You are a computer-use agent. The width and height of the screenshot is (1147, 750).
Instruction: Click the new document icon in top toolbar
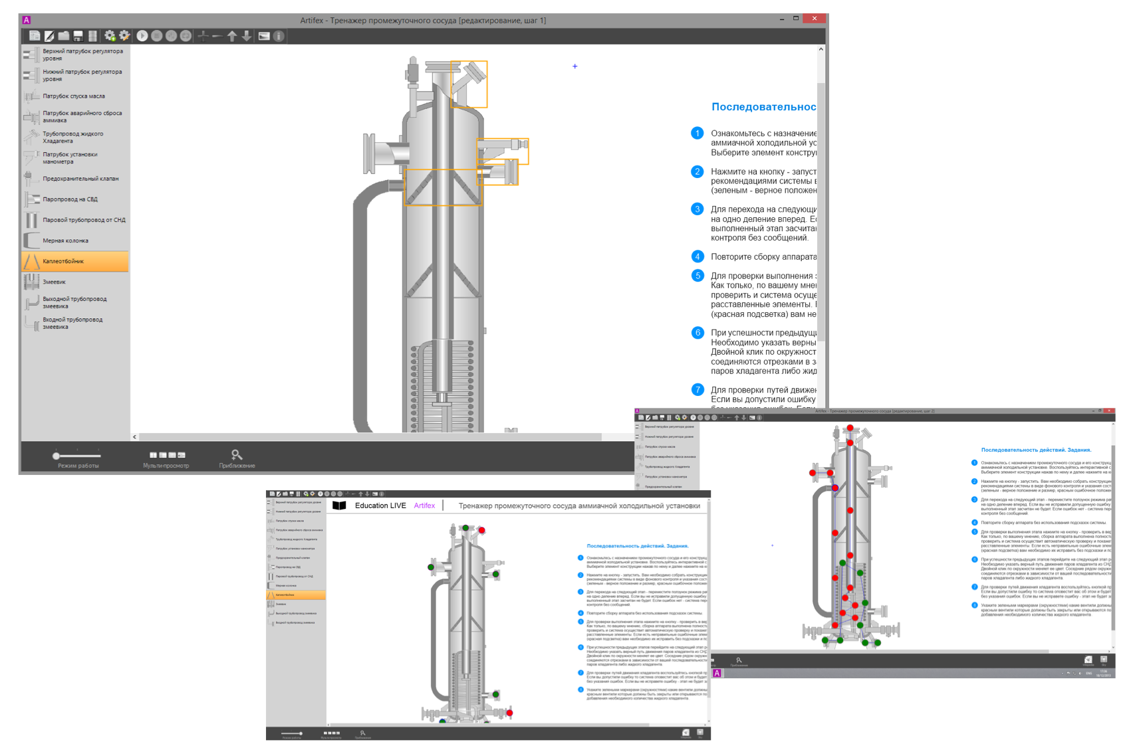click(35, 36)
